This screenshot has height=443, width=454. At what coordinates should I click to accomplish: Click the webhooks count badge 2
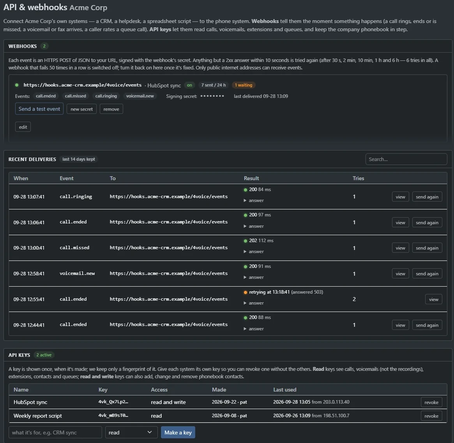click(44, 46)
